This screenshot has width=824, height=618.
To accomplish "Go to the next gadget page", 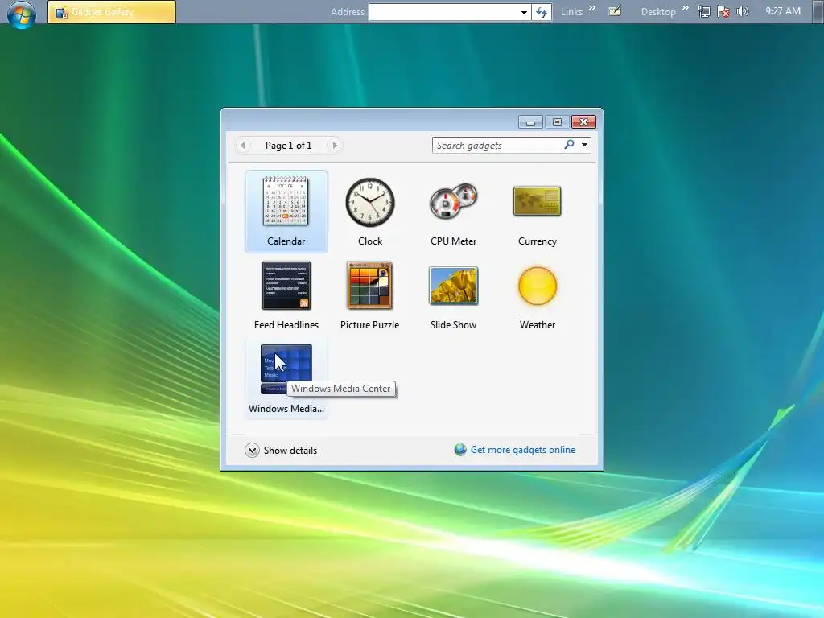I will click(334, 146).
